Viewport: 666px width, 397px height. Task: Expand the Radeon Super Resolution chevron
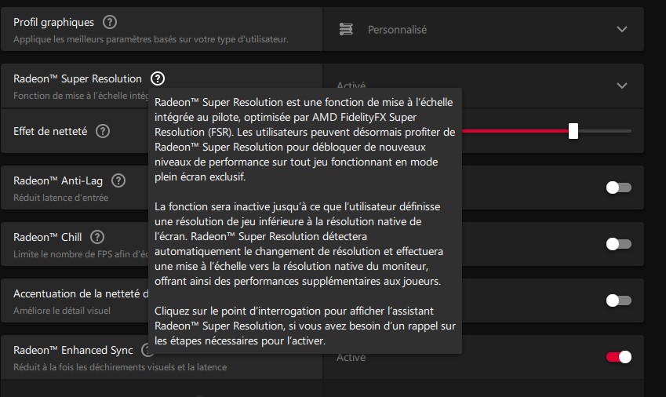coord(622,86)
